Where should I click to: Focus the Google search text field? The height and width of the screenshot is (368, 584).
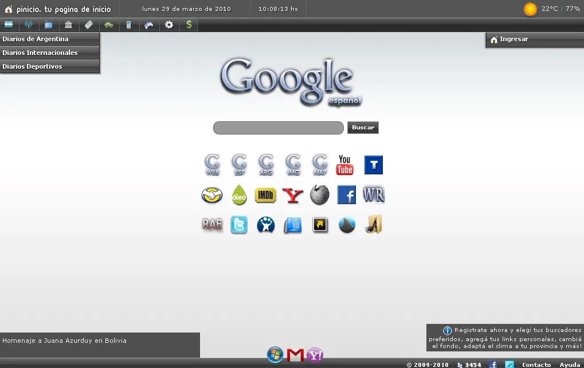click(278, 128)
